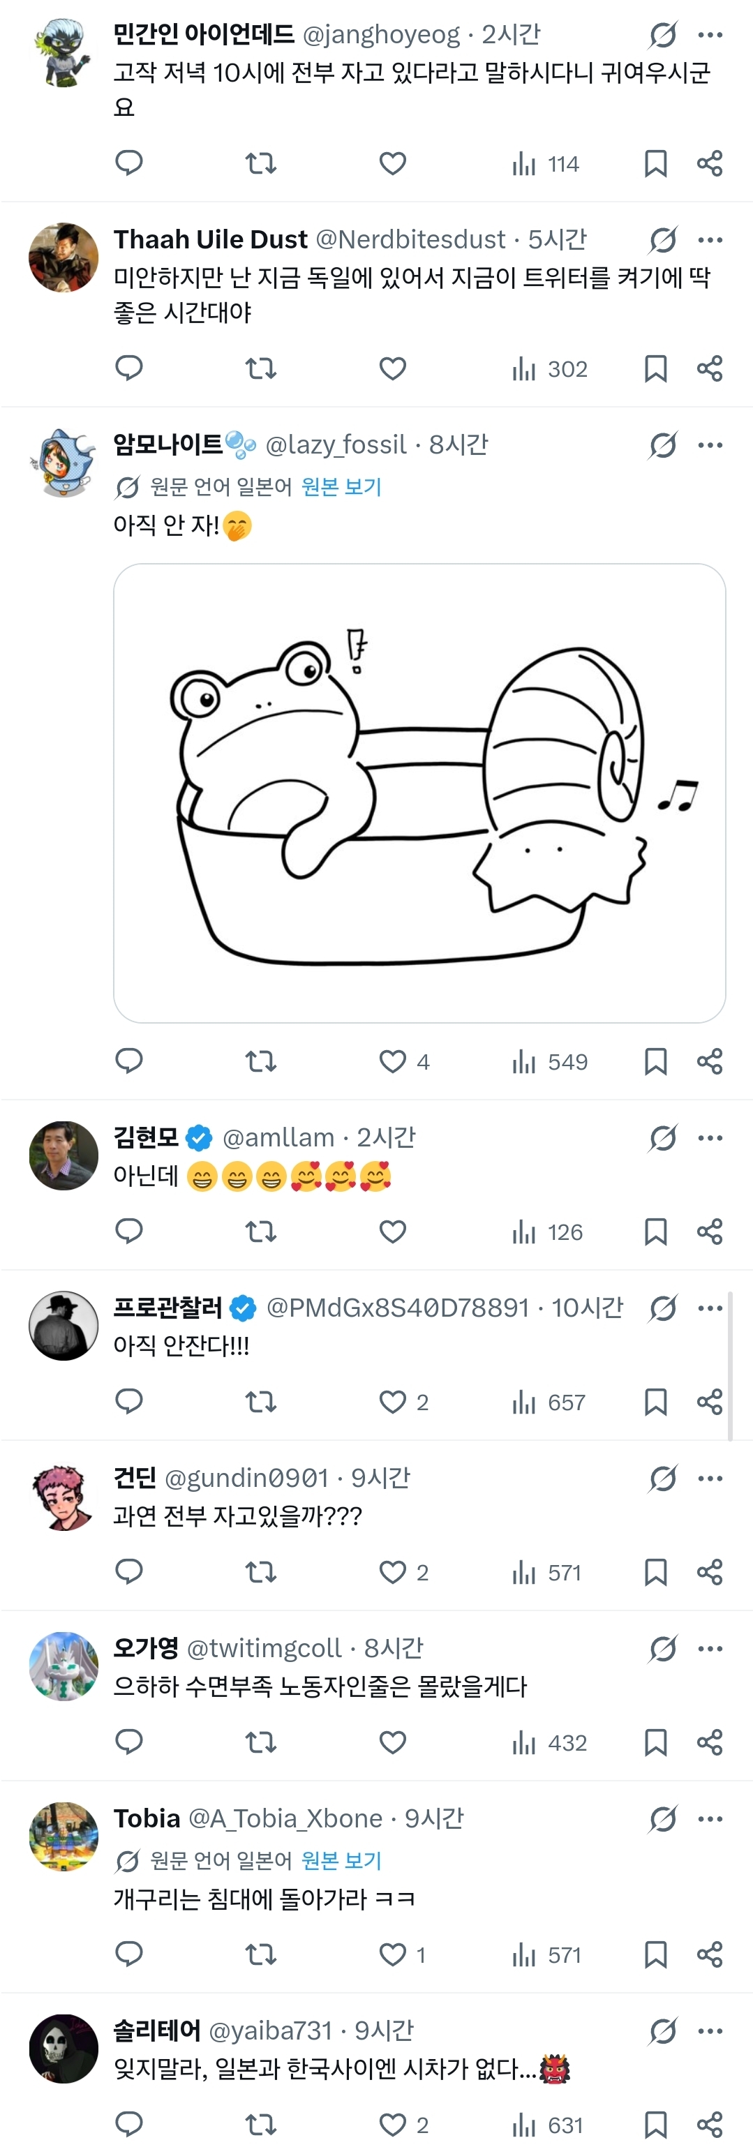This screenshot has width=753, height=2147.
Task: Like the 암모나이트 frog drawing tweet
Action: pos(393,1061)
